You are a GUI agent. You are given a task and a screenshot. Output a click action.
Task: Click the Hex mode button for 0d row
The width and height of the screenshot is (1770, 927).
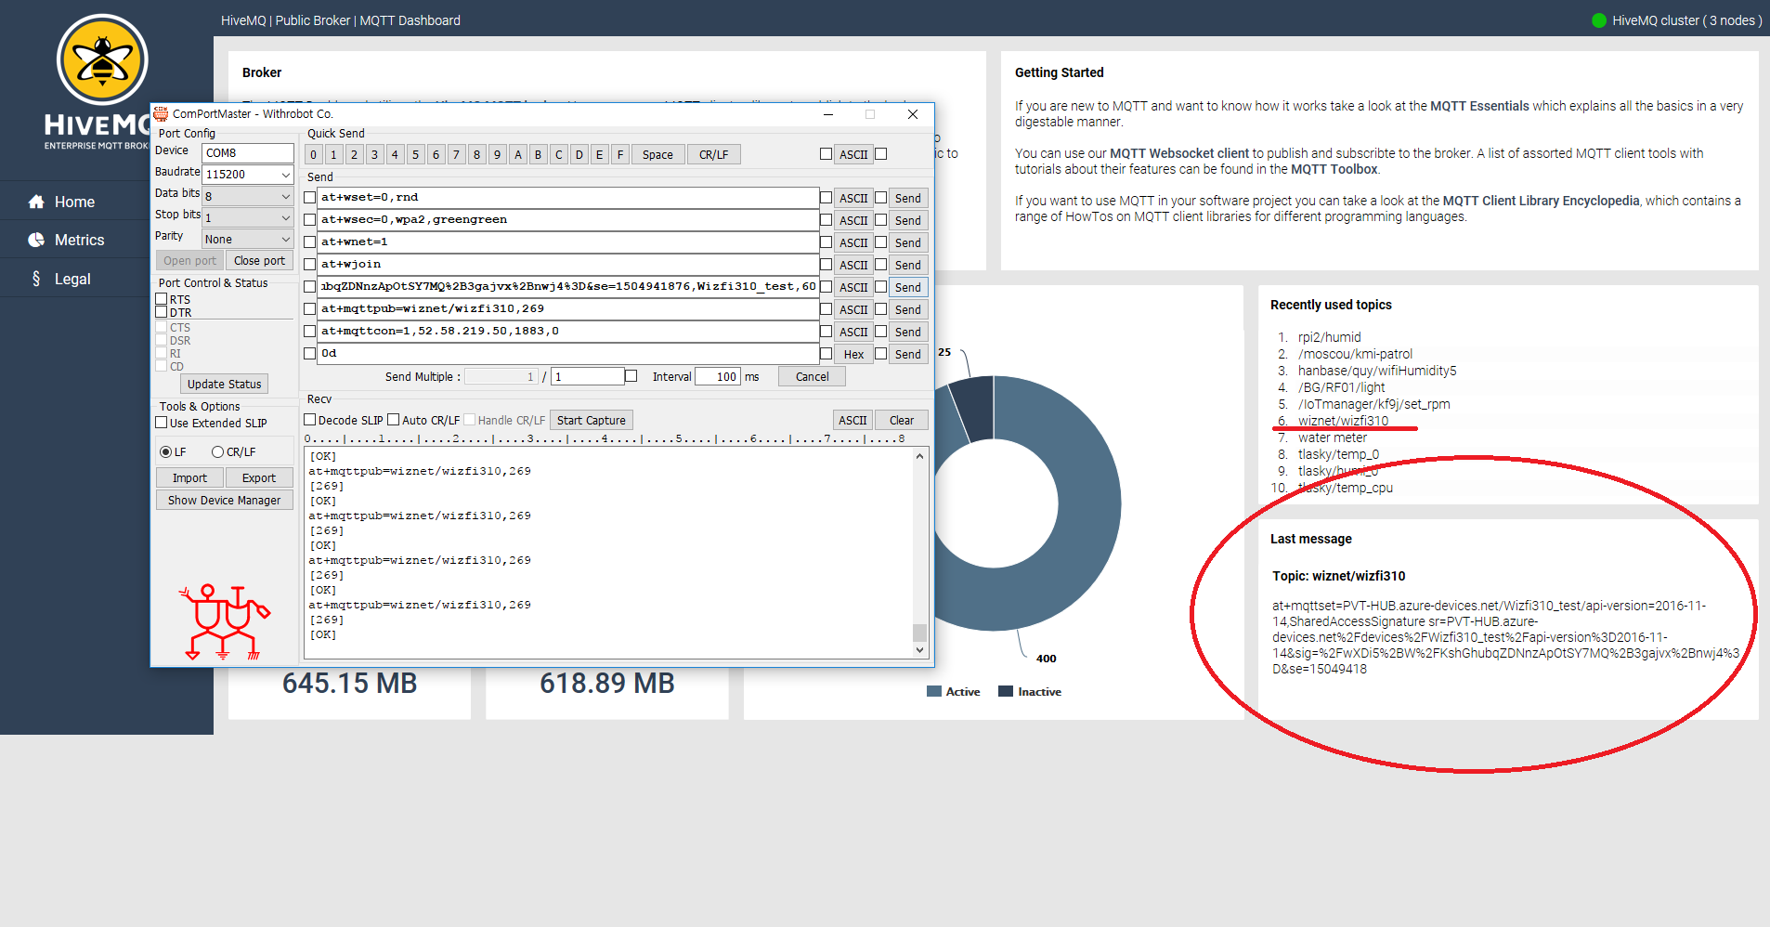(x=853, y=354)
